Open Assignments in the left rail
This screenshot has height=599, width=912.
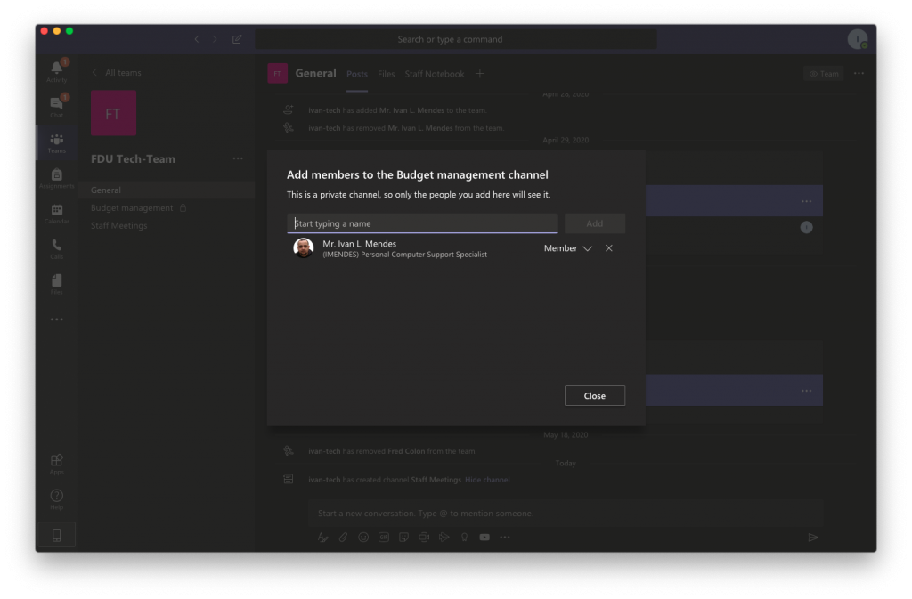(56, 178)
